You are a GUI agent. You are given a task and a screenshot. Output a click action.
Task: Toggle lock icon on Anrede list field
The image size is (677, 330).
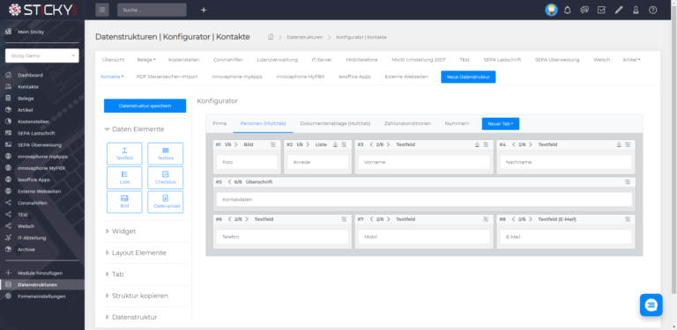tap(335, 144)
